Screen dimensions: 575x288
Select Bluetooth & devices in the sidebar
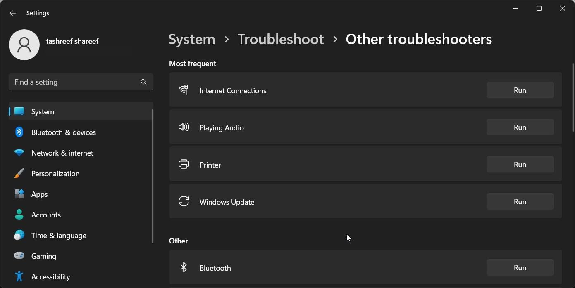pos(63,132)
